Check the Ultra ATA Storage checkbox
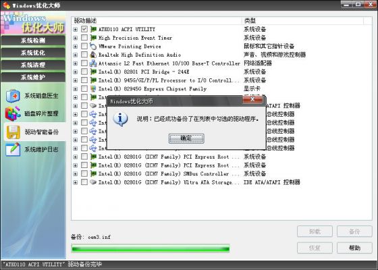This screenshot has height=270, width=378. point(84,182)
